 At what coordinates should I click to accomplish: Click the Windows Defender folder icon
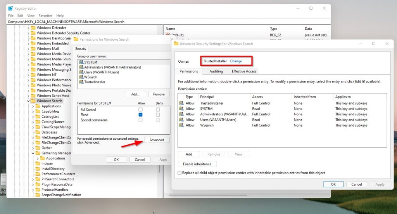[x=33, y=28]
